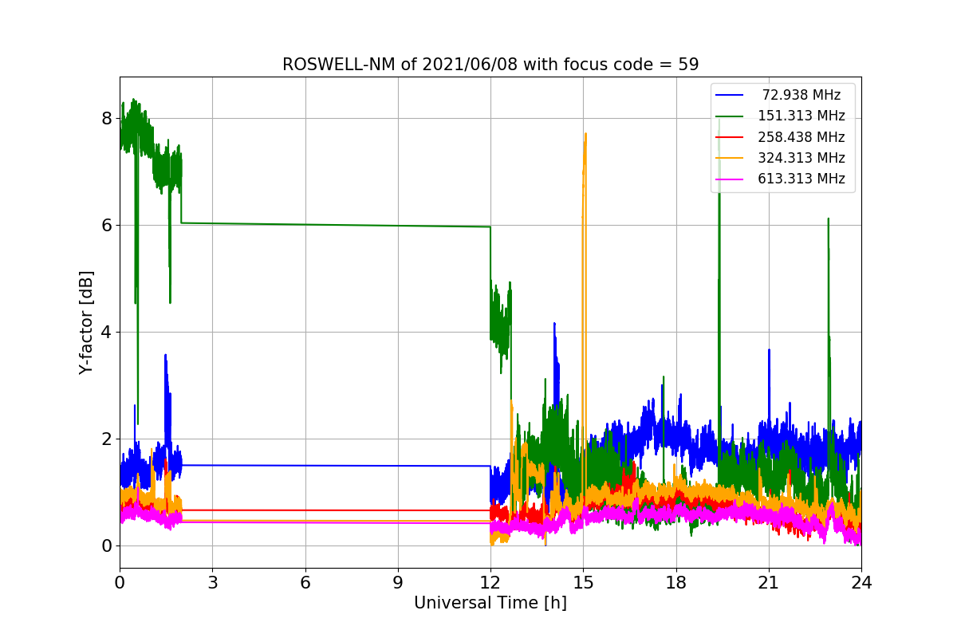957x638 pixels.
Task: Select the '72.938 MHz' legend label
Action: (x=801, y=95)
